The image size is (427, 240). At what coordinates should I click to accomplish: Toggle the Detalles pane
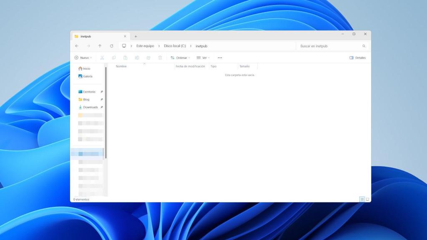pyautogui.click(x=358, y=57)
